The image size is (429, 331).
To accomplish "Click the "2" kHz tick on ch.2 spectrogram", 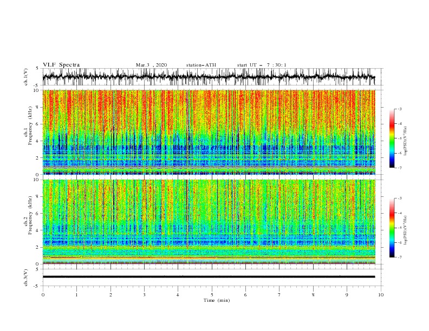I will (38, 247).
